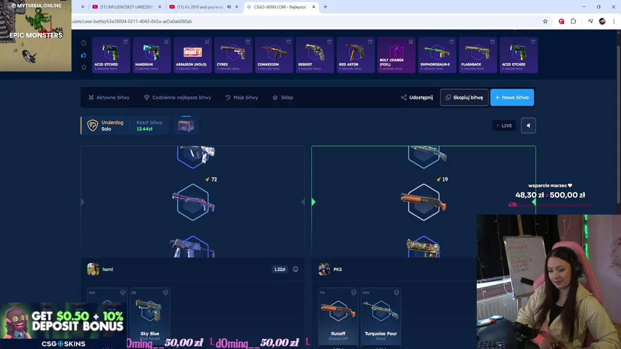621x349 pixels.
Task: Open Sklep tab
Action: (283, 97)
